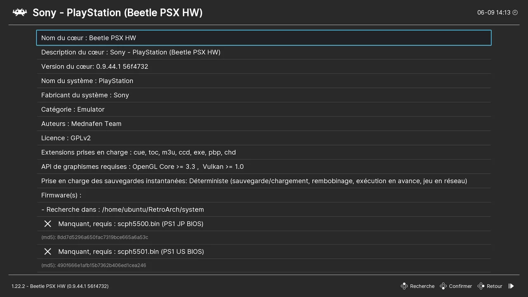
Task: Click the Retour label in footer
Action: point(495,286)
